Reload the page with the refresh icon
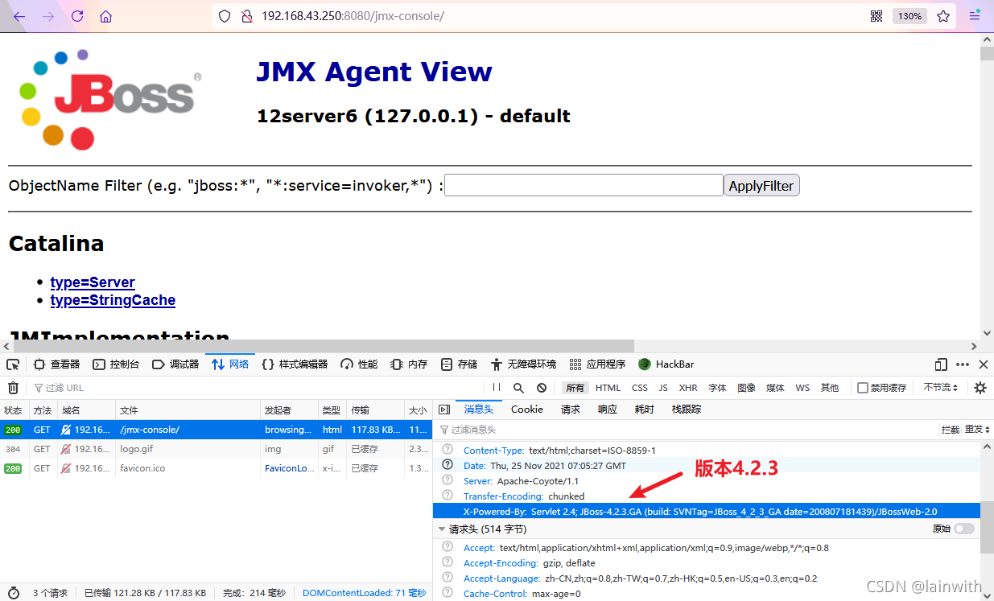This screenshot has width=994, height=601. (x=77, y=16)
